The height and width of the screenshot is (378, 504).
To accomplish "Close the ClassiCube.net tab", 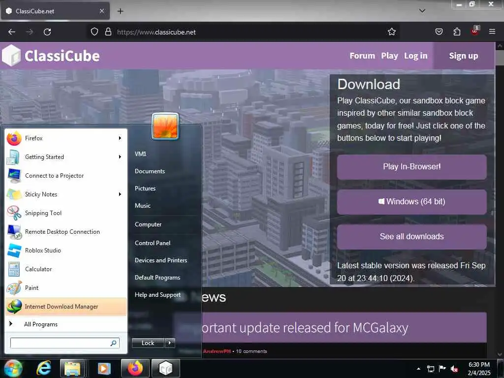I will click(x=101, y=11).
